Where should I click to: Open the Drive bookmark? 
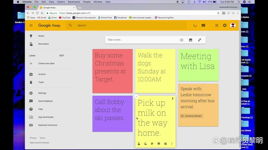tap(53, 18)
